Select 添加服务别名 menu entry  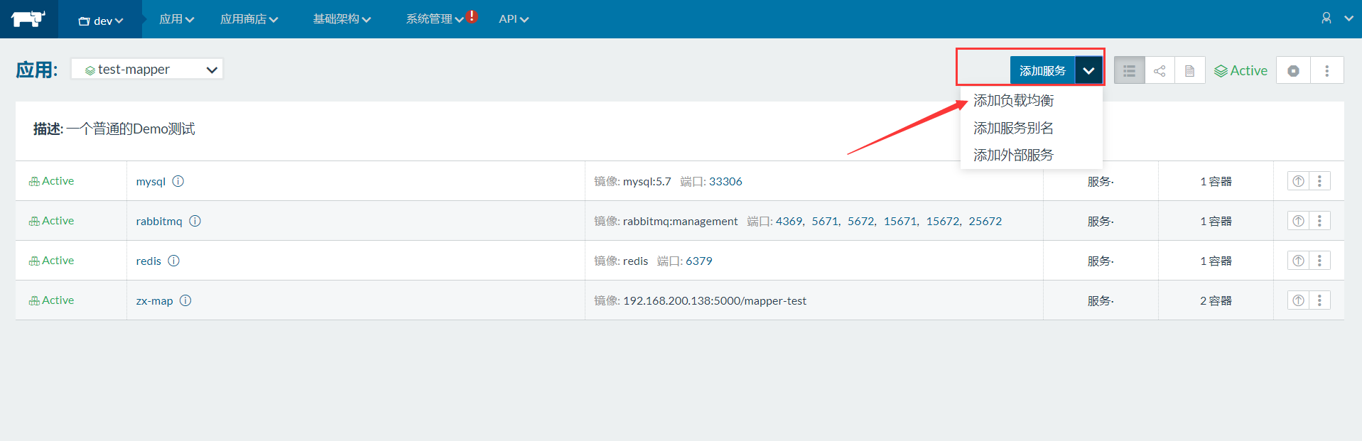(1013, 128)
